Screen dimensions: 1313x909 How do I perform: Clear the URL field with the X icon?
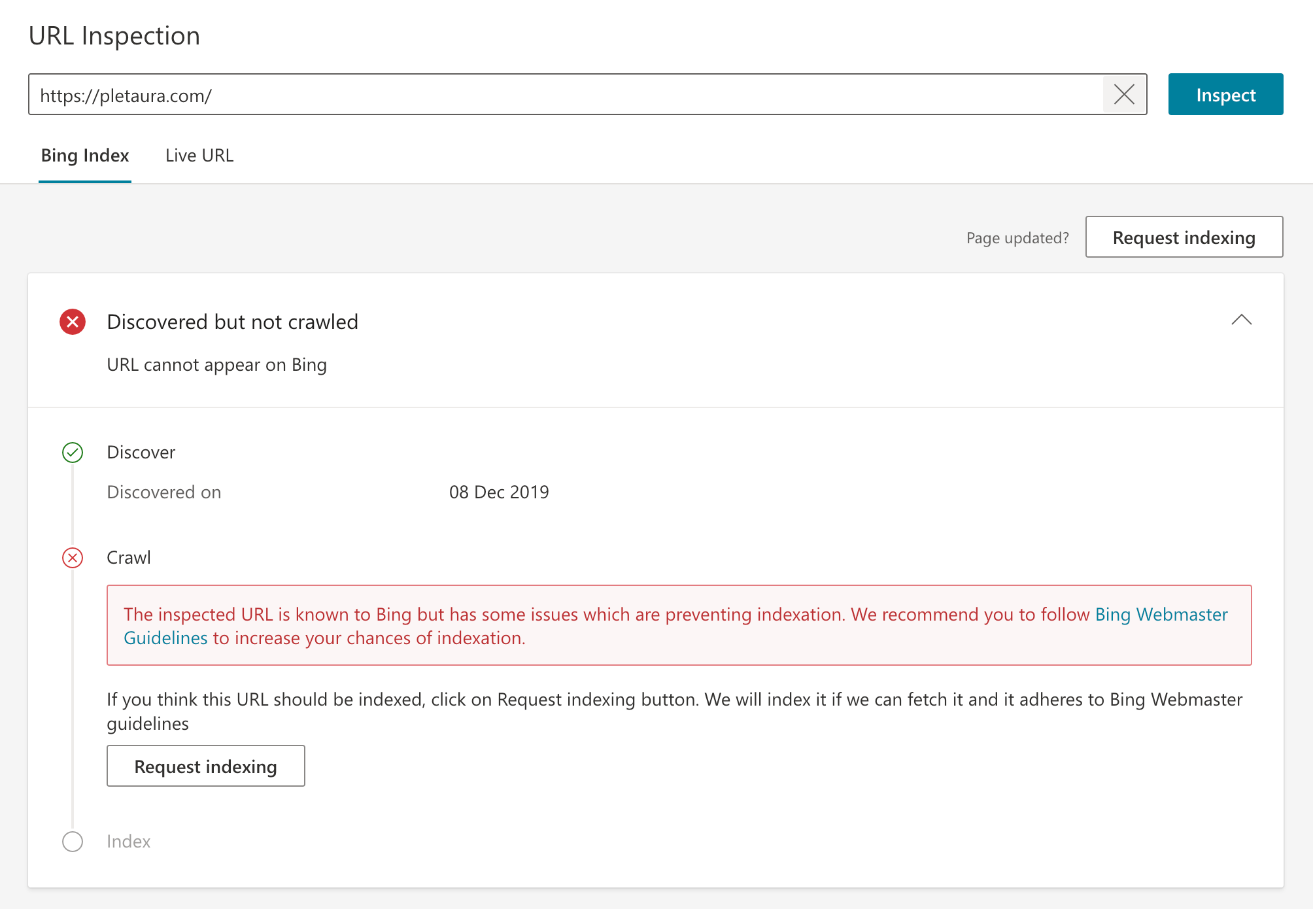[1124, 95]
